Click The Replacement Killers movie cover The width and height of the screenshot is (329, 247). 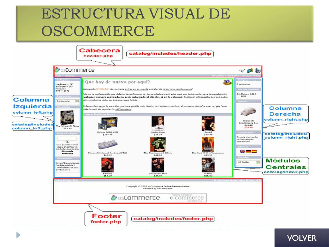(158, 144)
